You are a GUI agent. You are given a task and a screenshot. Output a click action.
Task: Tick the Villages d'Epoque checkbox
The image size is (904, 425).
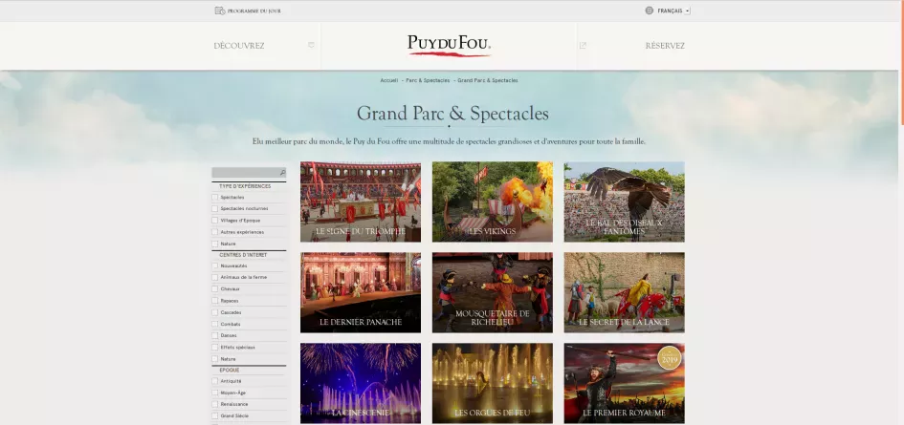click(x=215, y=220)
